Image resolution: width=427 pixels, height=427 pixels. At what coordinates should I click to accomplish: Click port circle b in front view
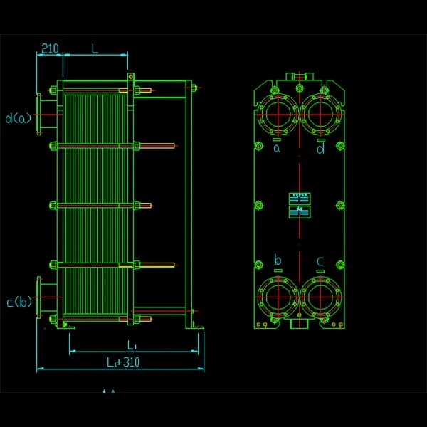[278, 297]
